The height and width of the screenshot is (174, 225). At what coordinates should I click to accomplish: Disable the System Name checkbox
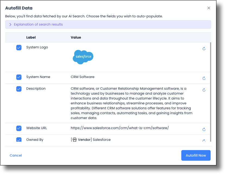(19, 77)
